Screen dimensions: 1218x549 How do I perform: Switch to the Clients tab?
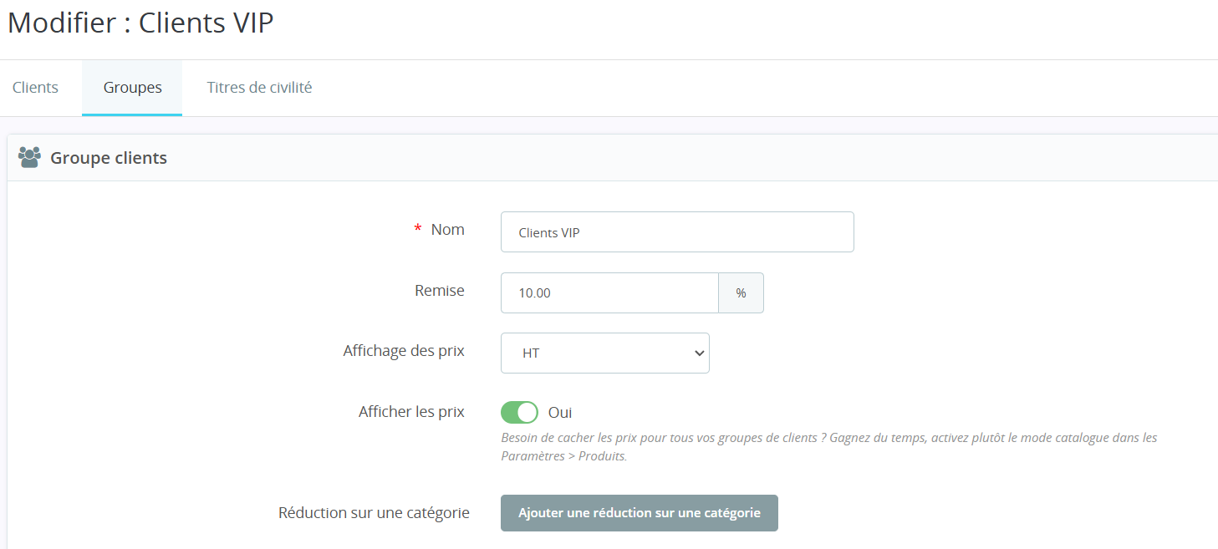tap(35, 88)
